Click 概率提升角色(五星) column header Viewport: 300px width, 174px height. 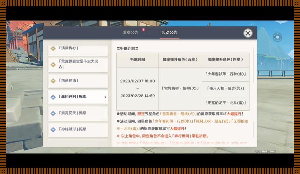pos(180,60)
